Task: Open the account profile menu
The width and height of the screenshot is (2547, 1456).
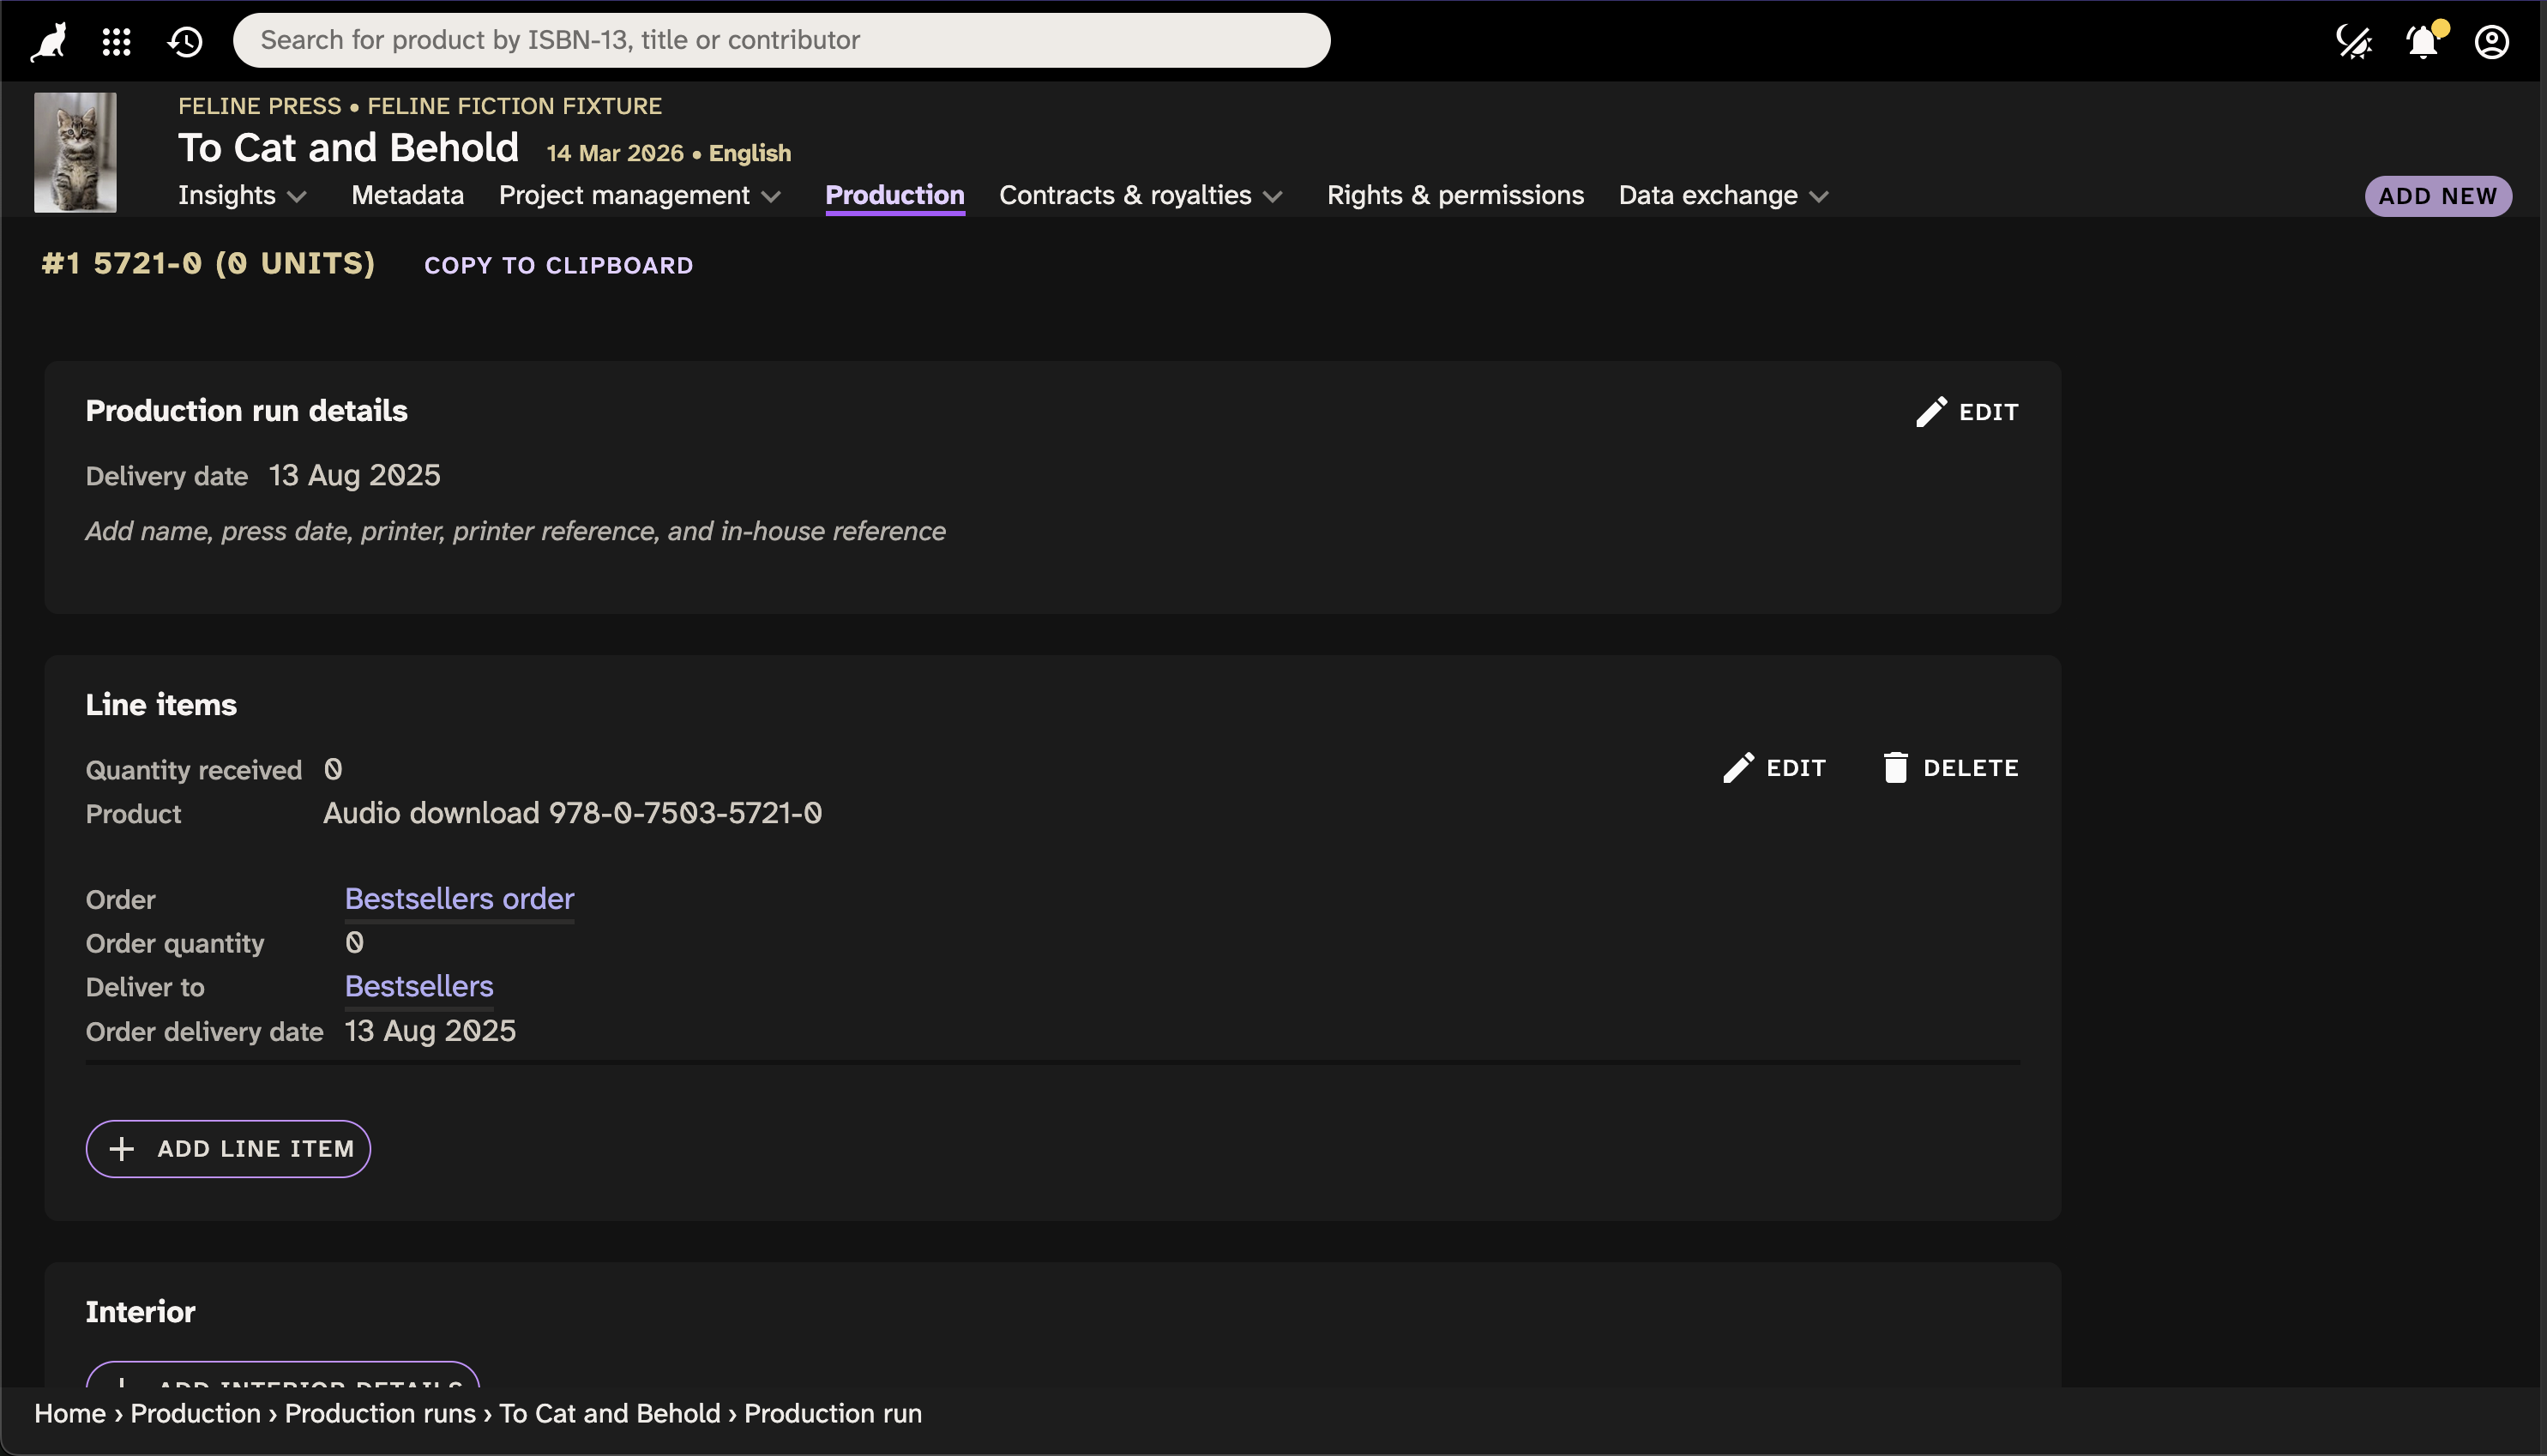Action: (2492, 41)
